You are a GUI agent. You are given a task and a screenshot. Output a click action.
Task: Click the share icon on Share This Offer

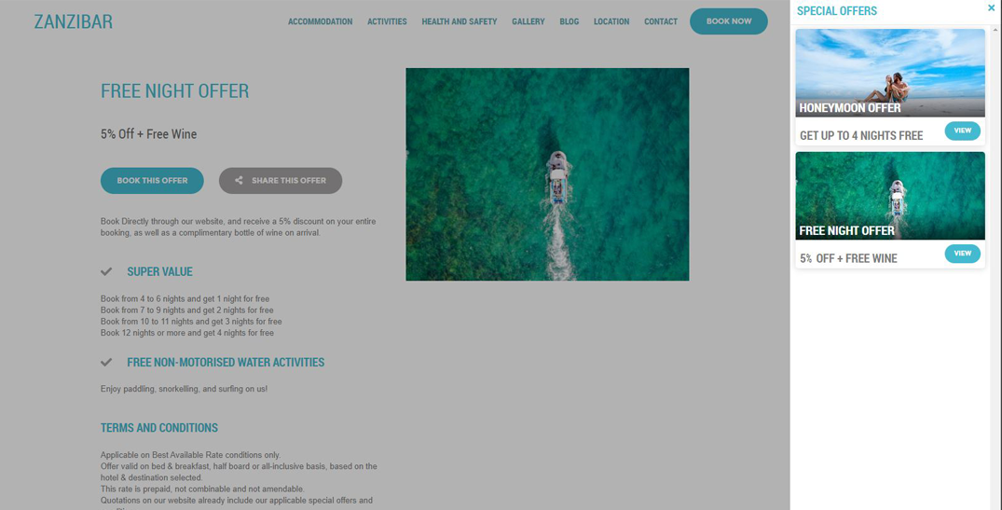(239, 180)
